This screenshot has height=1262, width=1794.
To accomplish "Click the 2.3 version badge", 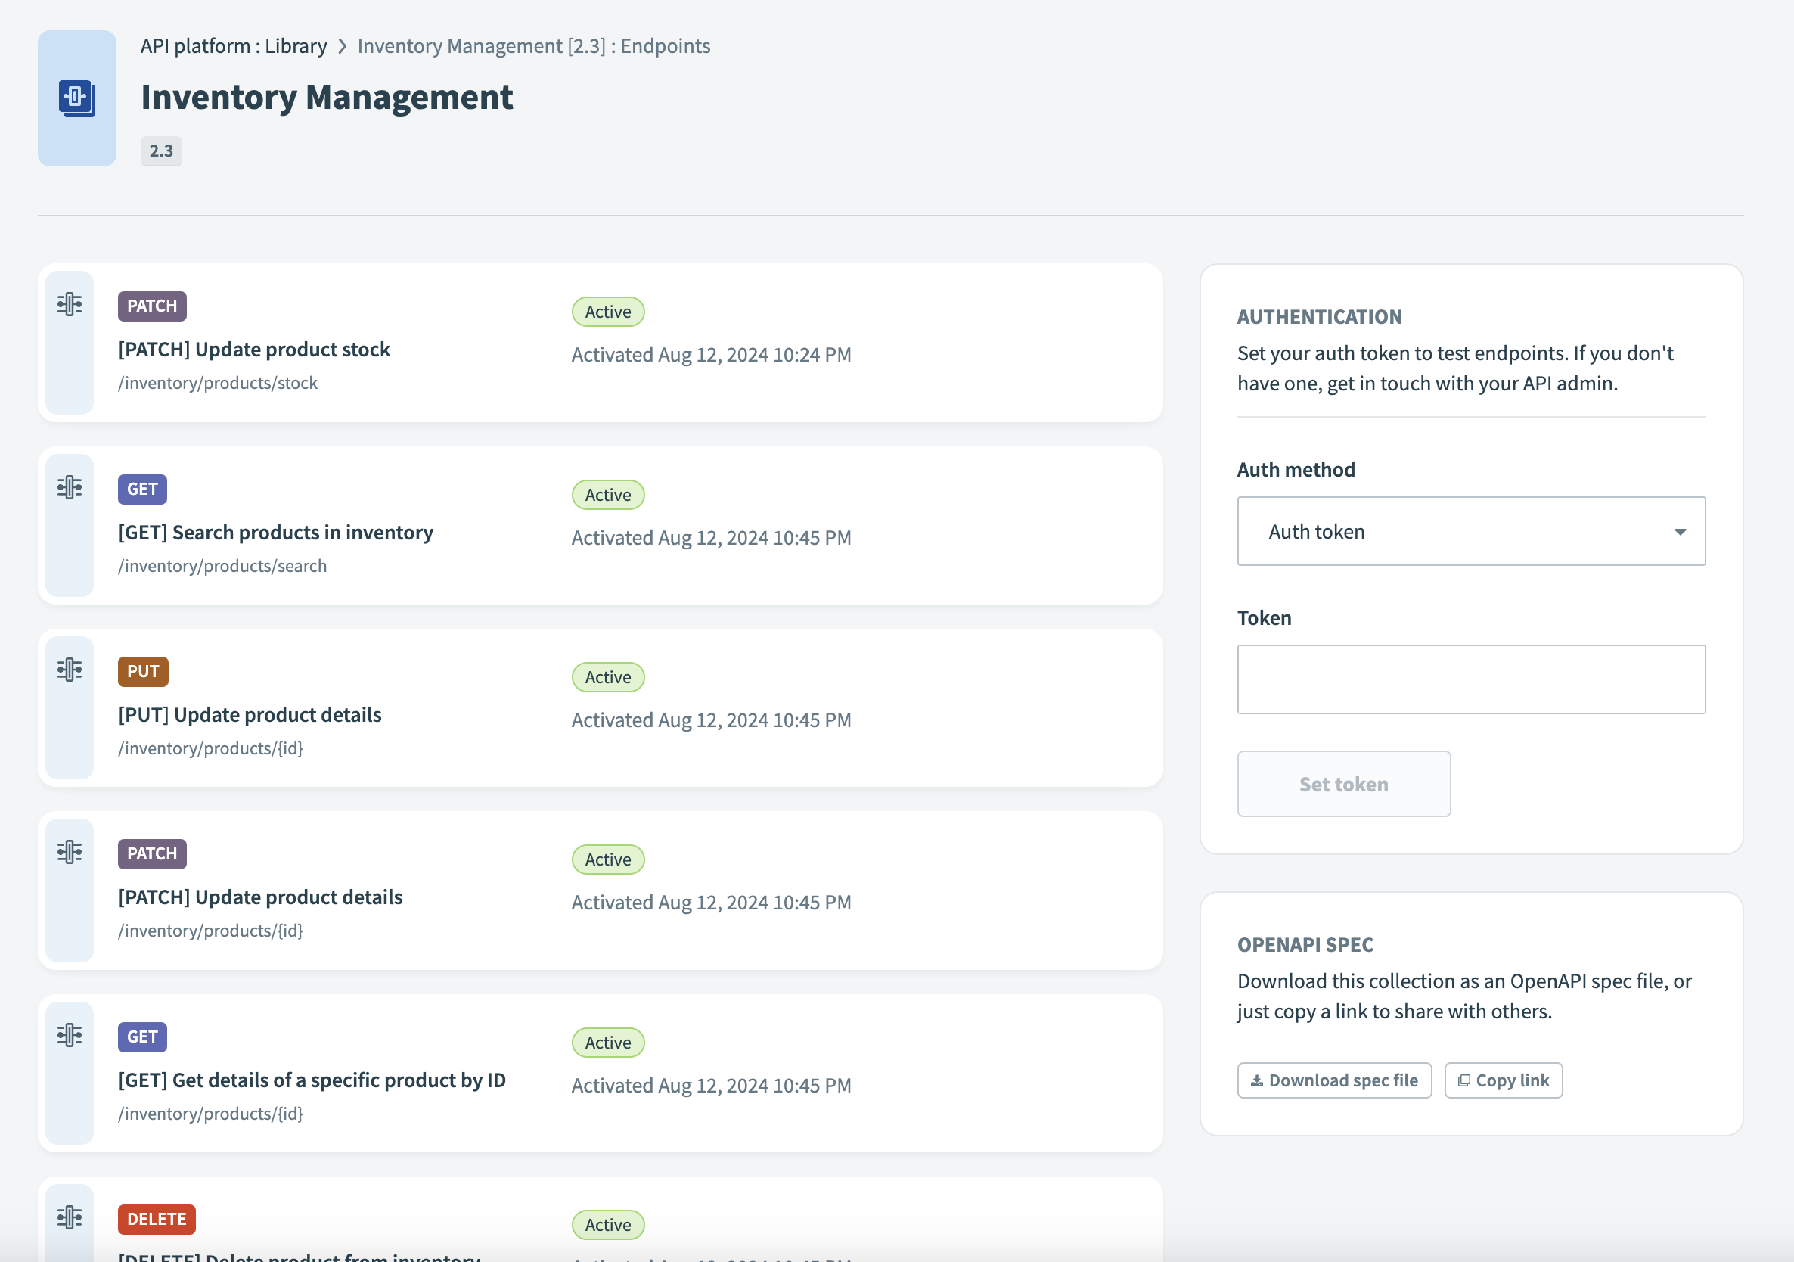I will (x=161, y=151).
